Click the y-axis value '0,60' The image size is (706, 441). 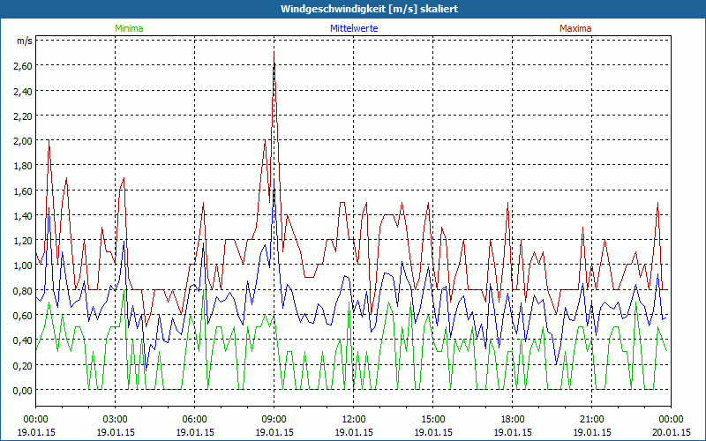24,316
